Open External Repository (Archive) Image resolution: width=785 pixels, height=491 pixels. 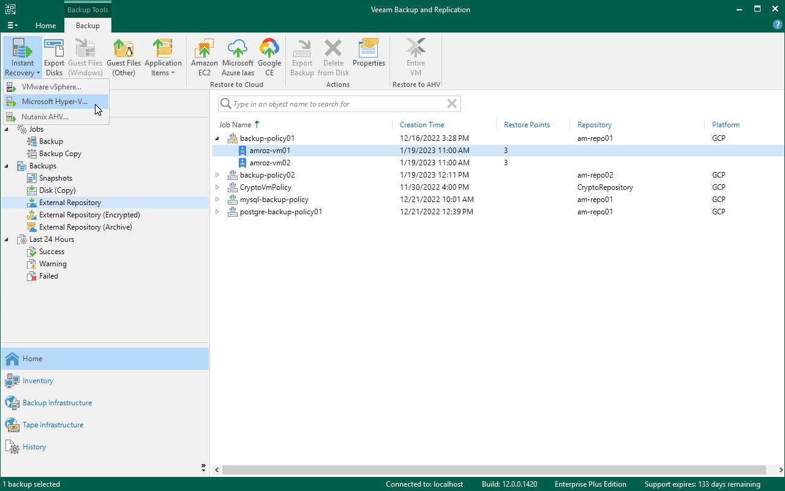tap(85, 227)
